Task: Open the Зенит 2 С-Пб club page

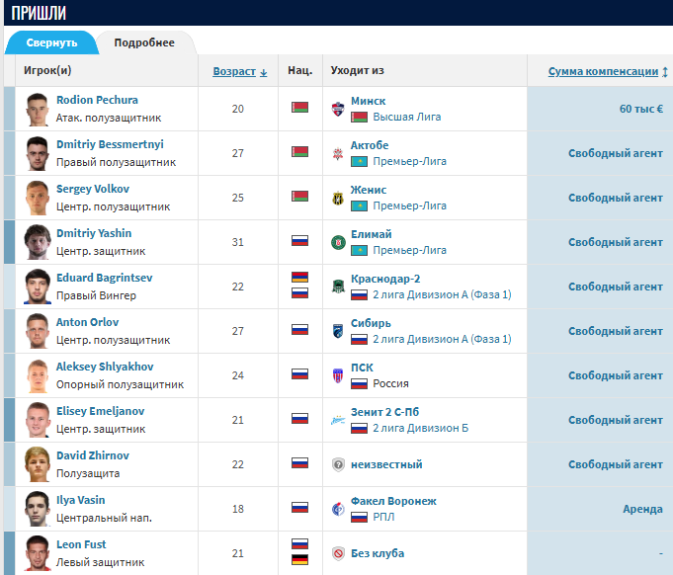Action: 385,412
